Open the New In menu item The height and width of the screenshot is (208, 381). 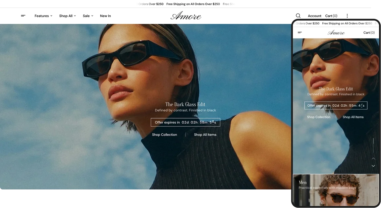coord(105,16)
